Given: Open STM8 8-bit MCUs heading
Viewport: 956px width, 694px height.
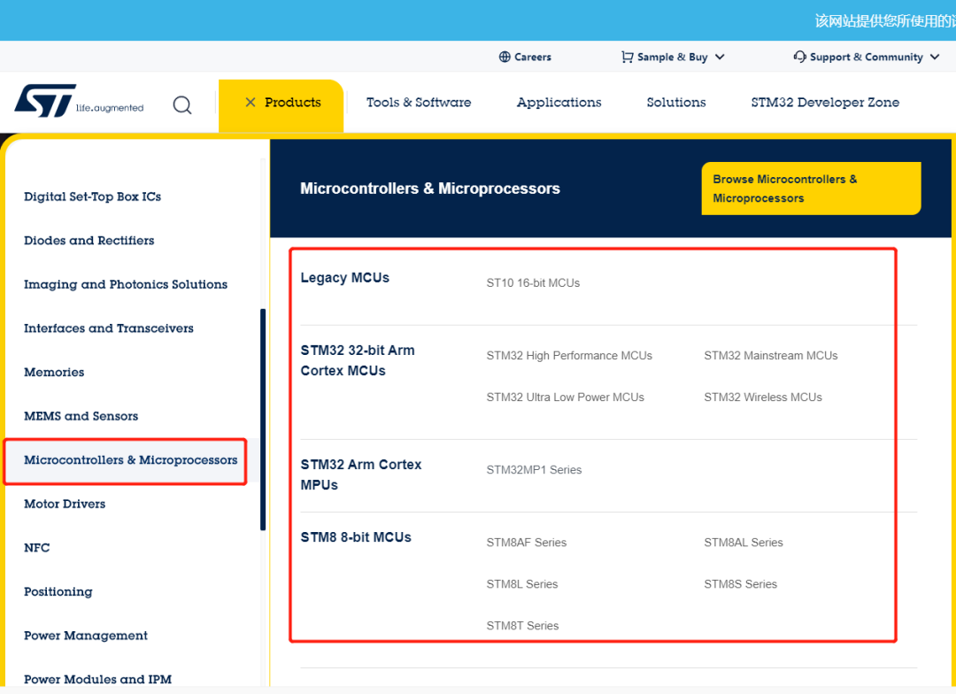Looking at the screenshot, I should click(356, 537).
